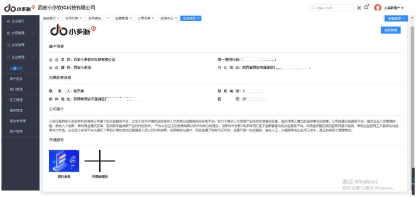The height and width of the screenshot is (197, 417).
Task: Click the 委托业务 label under thumbnail
Action: [64, 176]
